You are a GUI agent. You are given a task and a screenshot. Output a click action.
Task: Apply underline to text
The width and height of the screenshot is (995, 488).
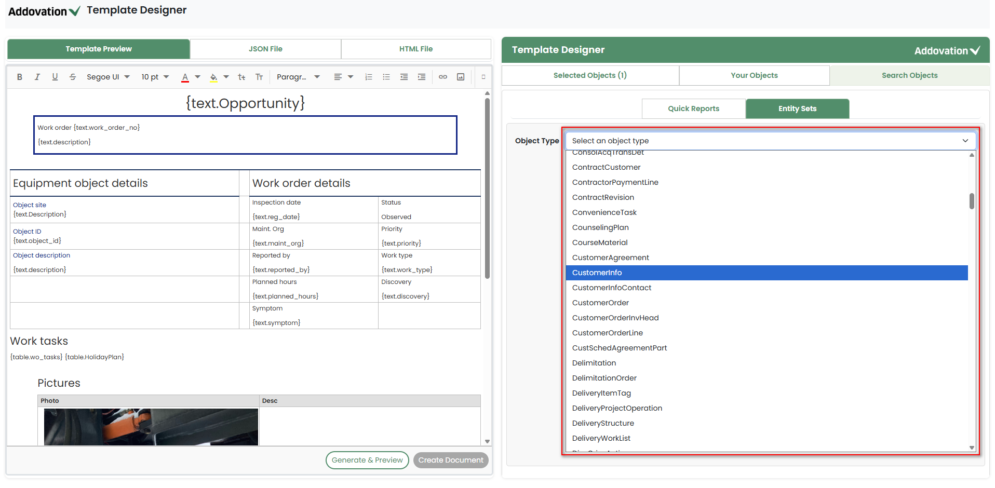point(55,77)
